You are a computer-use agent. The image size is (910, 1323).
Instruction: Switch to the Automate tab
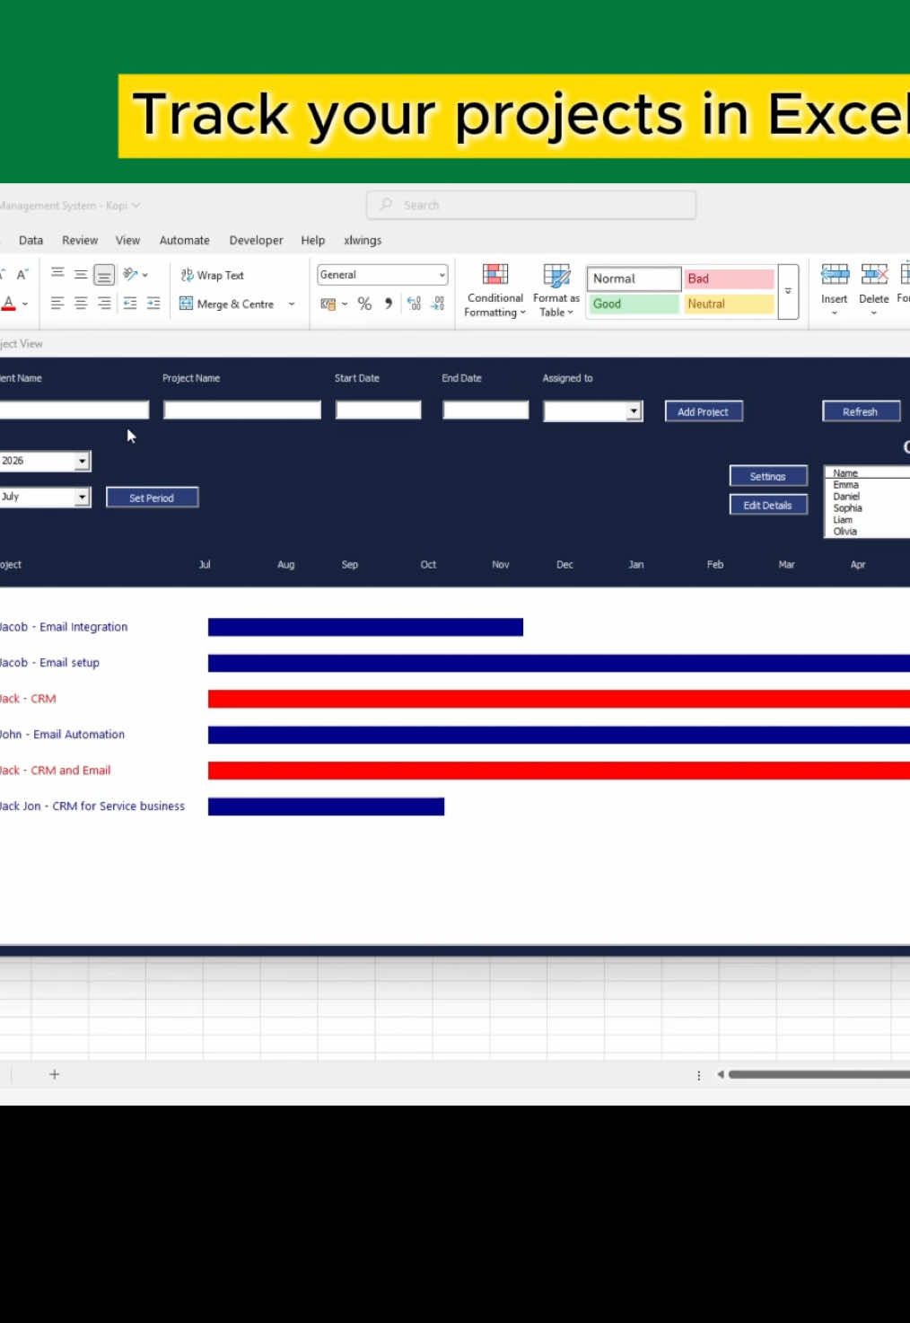[184, 240]
